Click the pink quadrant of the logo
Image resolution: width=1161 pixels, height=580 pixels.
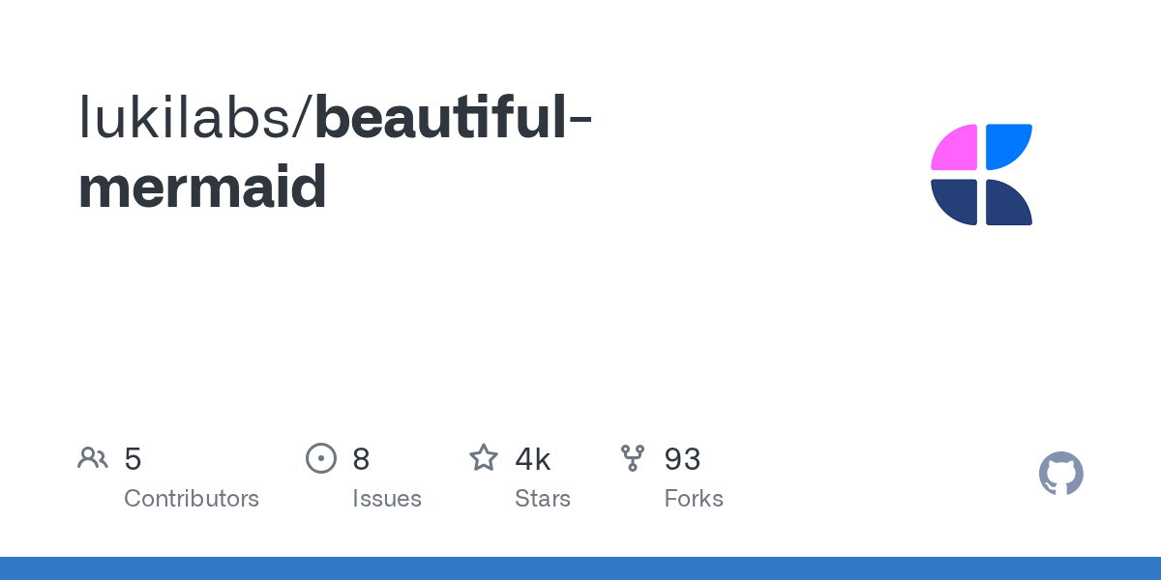tap(957, 149)
